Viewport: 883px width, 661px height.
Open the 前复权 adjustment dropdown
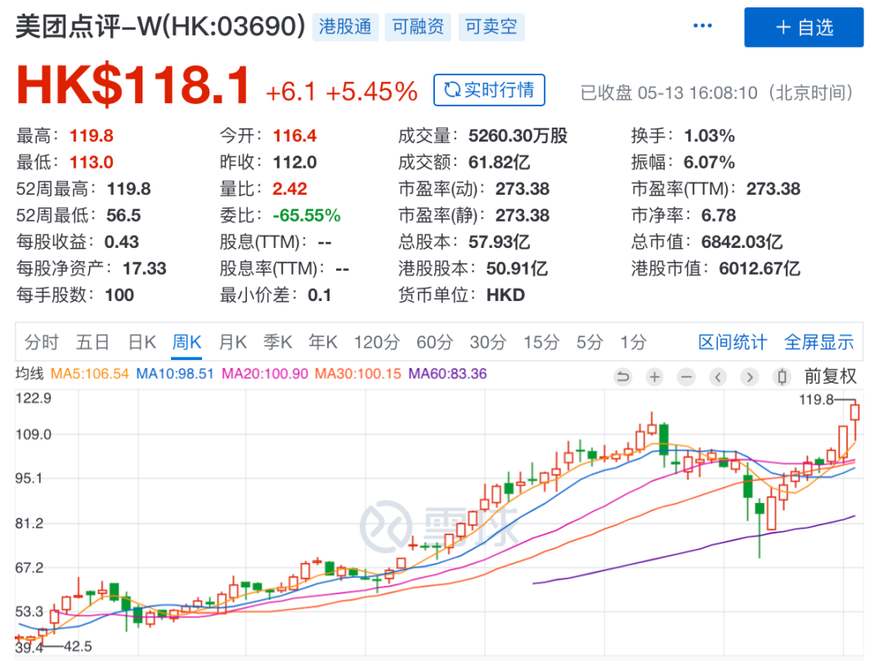(830, 376)
